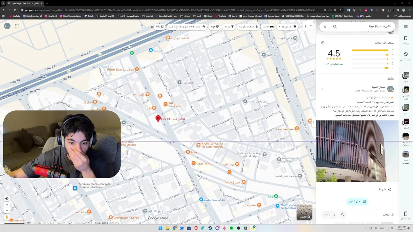Open a new browser tab
The width and height of the screenshot is (413, 232).
coord(47,3)
